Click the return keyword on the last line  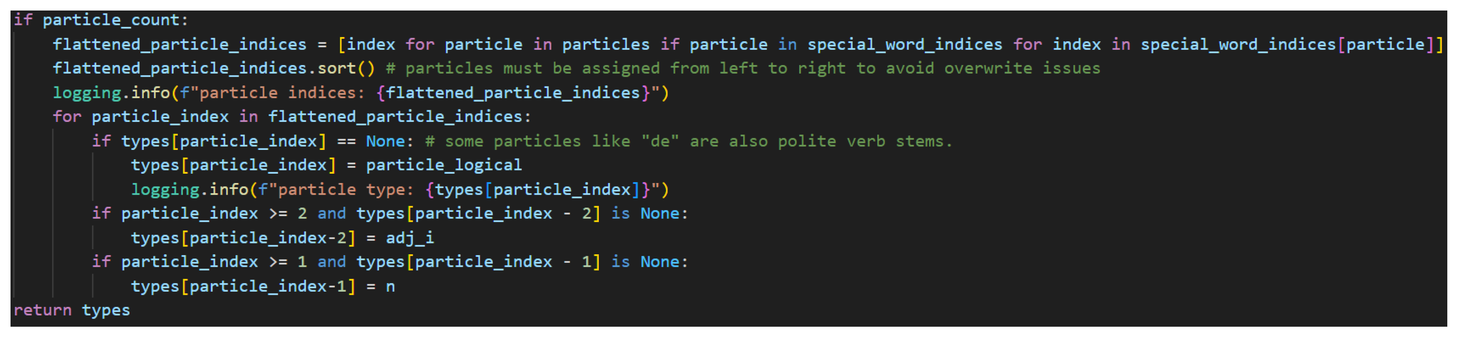(42, 310)
